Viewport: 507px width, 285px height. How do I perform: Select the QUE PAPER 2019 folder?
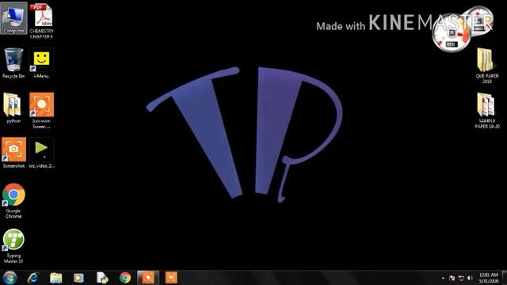(x=487, y=66)
